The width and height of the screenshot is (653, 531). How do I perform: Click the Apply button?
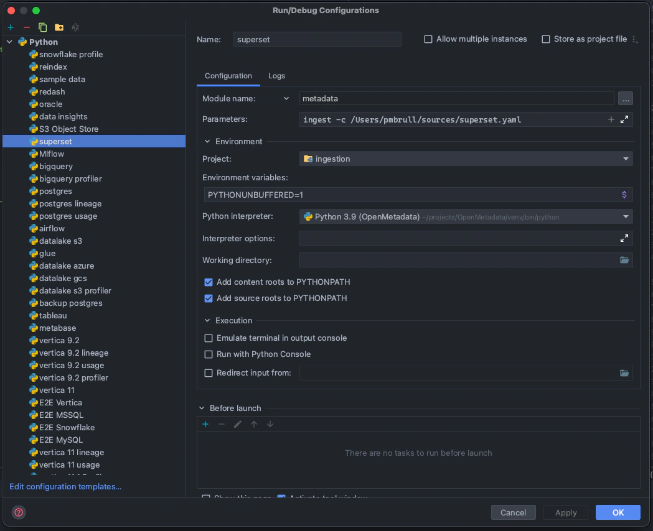pos(565,512)
